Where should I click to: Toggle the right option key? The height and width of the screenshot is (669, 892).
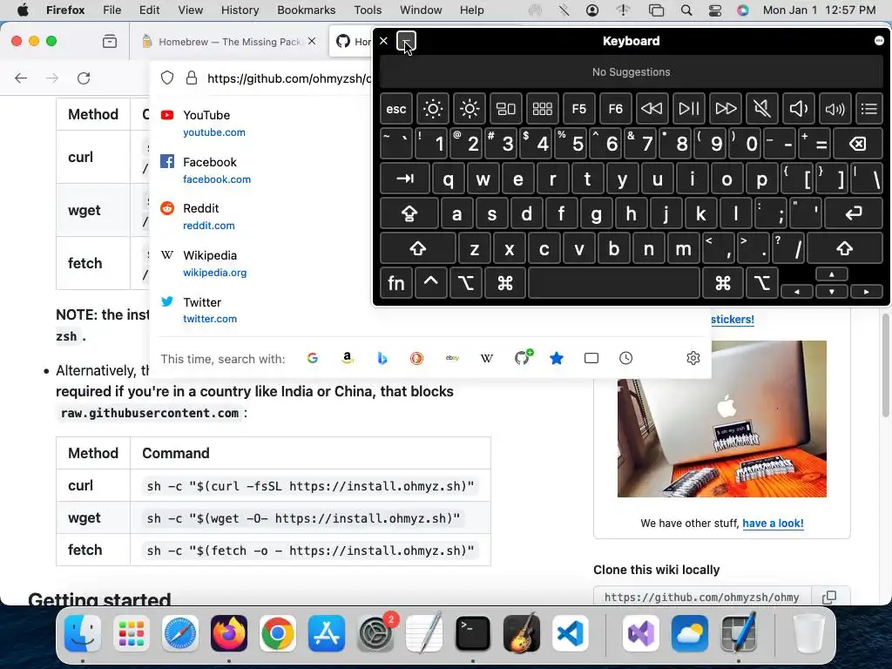point(761,283)
